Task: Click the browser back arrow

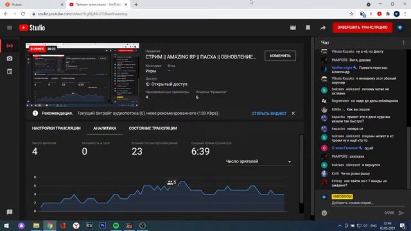Action: [x=6, y=14]
